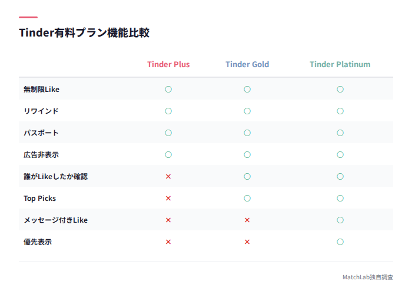412x304 pixels.
Task: Click the red cross for Top Picks under Tinder Plus
Action: (168, 199)
